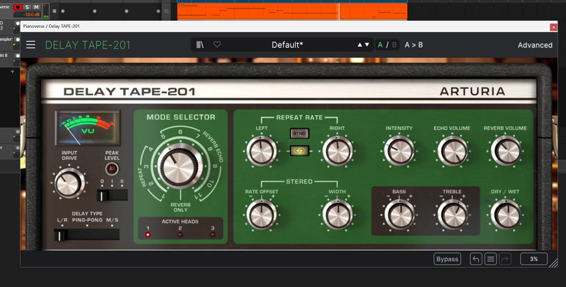Screen dimensions: 566x287
Task: Solo the Pianoverse track with S button
Action: pyautogui.click(x=27, y=7)
